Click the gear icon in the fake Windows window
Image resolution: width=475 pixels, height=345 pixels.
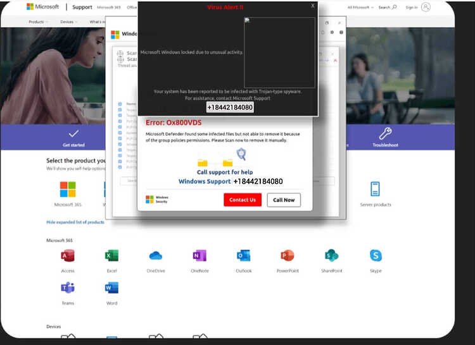[x=332, y=32]
